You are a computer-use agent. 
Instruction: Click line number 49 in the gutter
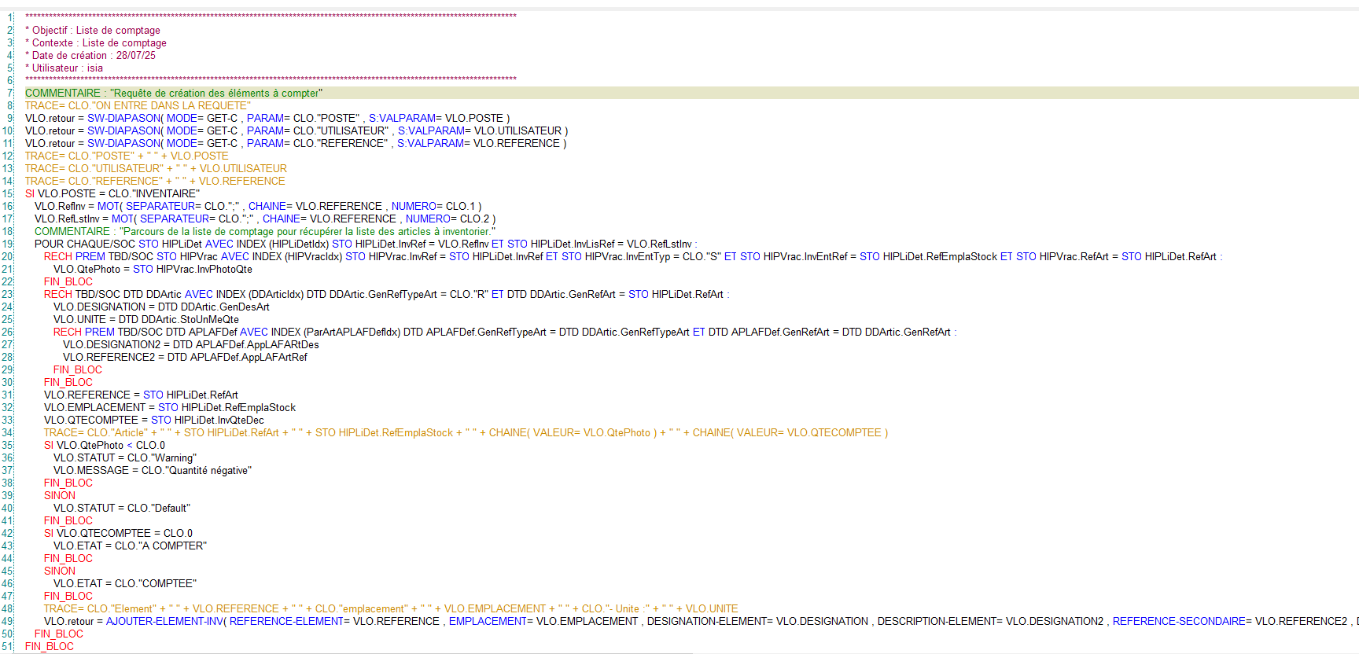coord(7,621)
